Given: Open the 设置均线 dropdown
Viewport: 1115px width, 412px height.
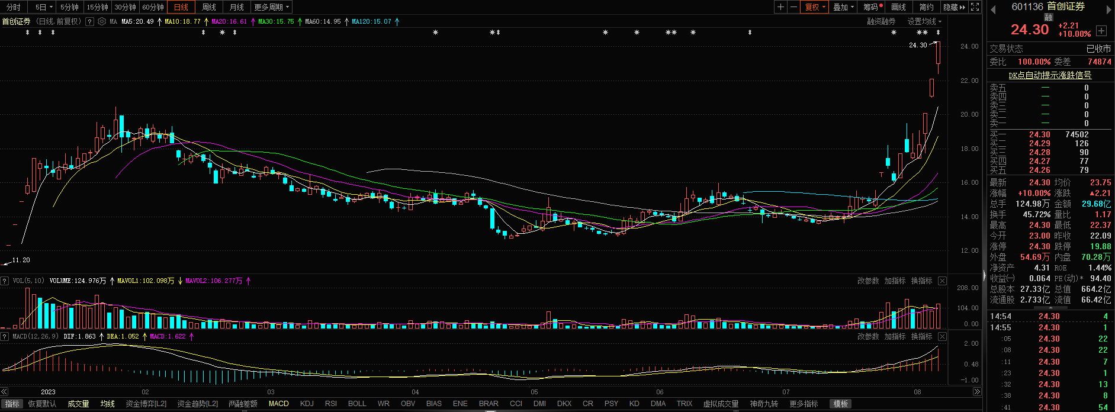Looking at the screenshot, I should [924, 21].
